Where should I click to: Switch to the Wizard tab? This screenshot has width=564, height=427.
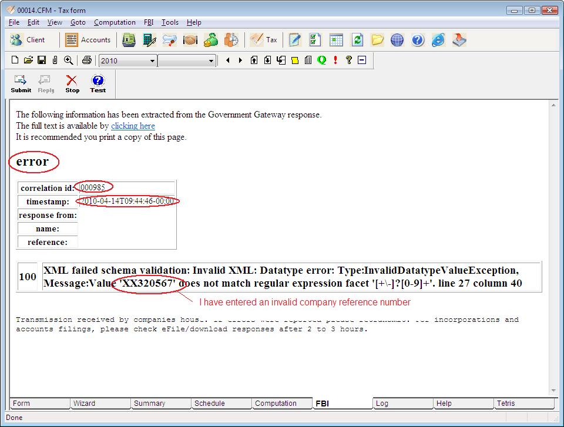coord(100,404)
